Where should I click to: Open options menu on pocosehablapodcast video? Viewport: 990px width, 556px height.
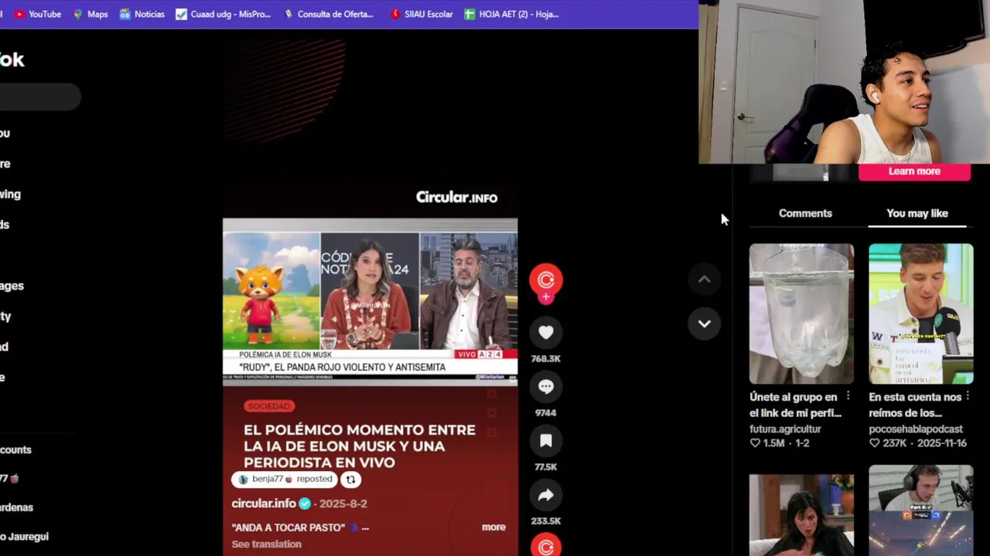coord(968,396)
